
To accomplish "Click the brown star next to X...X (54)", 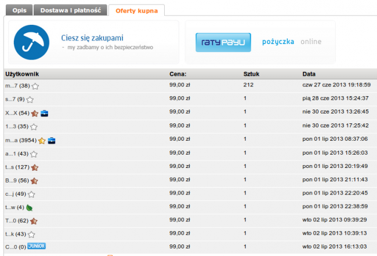I will pyautogui.click(x=35, y=113).
